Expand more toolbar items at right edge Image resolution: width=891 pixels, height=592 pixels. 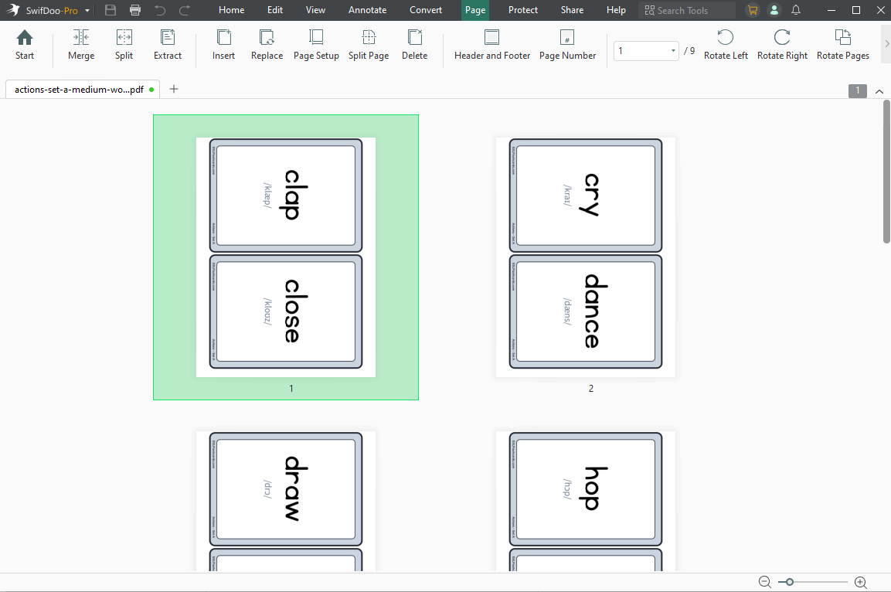point(886,44)
